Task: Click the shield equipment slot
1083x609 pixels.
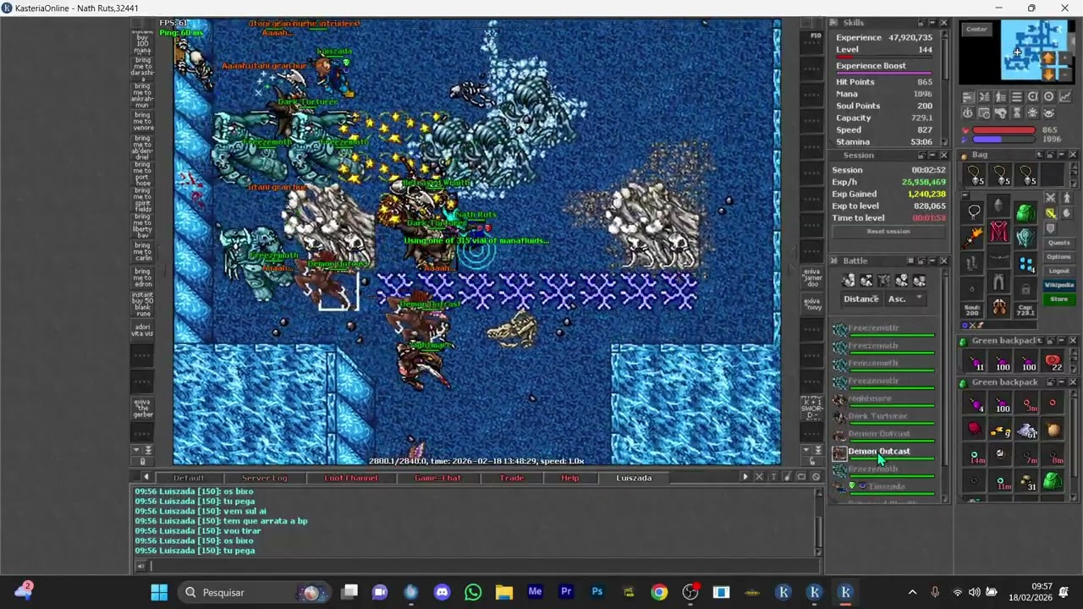Action: click(x=1025, y=237)
